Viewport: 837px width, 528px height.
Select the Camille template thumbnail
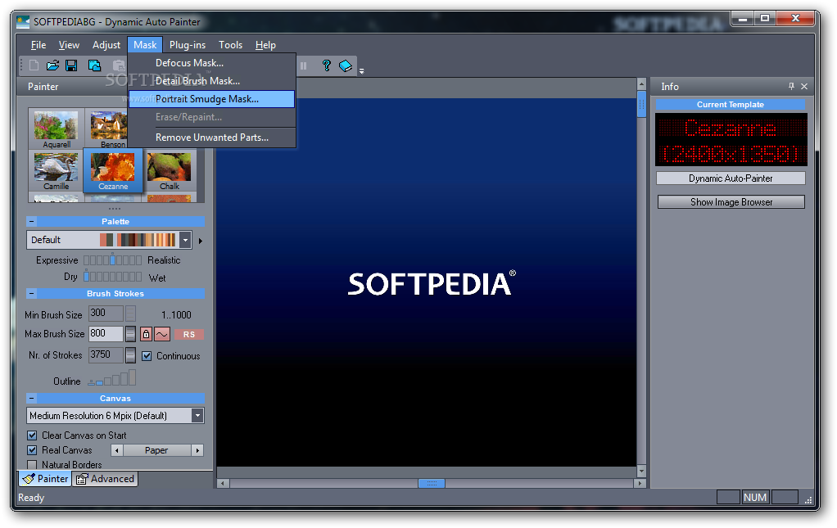[x=56, y=170]
